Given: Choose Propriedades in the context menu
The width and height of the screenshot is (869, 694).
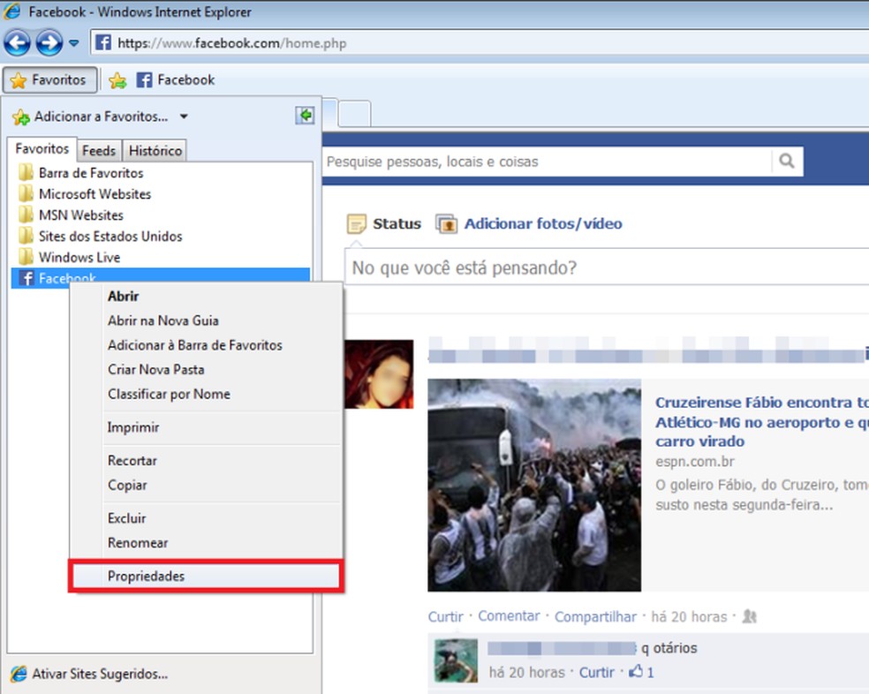Looking at the screenshot, I should click(x=206, y=576).
